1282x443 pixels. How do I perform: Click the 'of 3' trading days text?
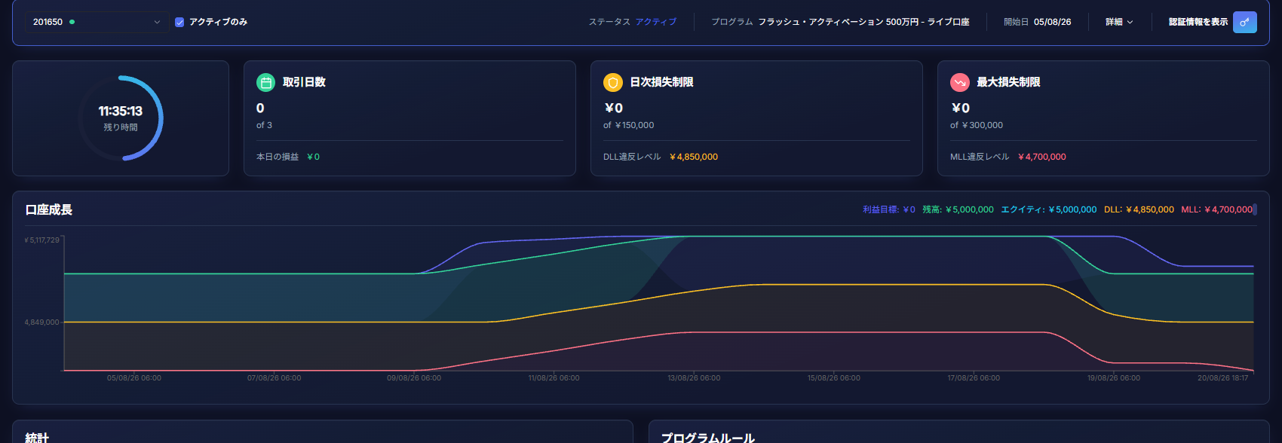pyautogui.click(x=264, y=125)
